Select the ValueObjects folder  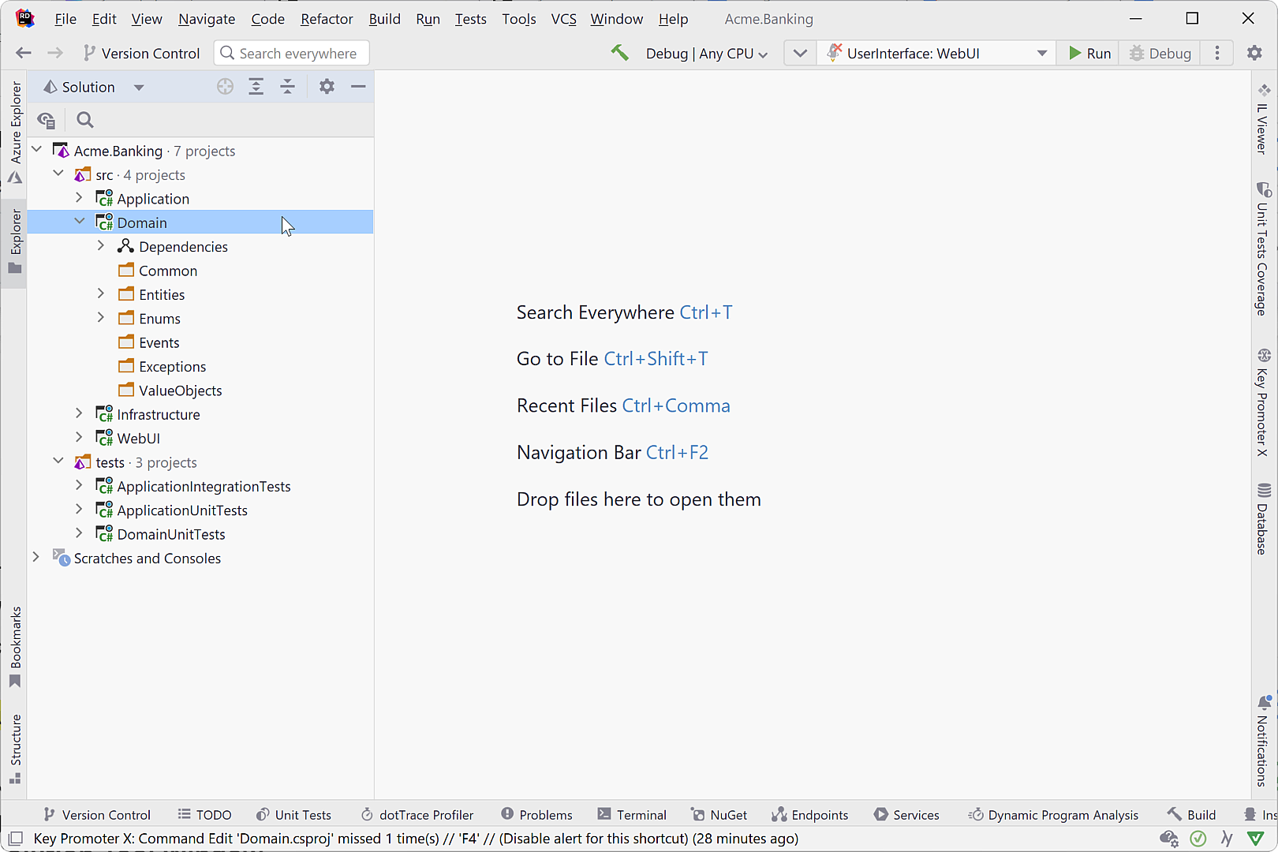[180, 390]
